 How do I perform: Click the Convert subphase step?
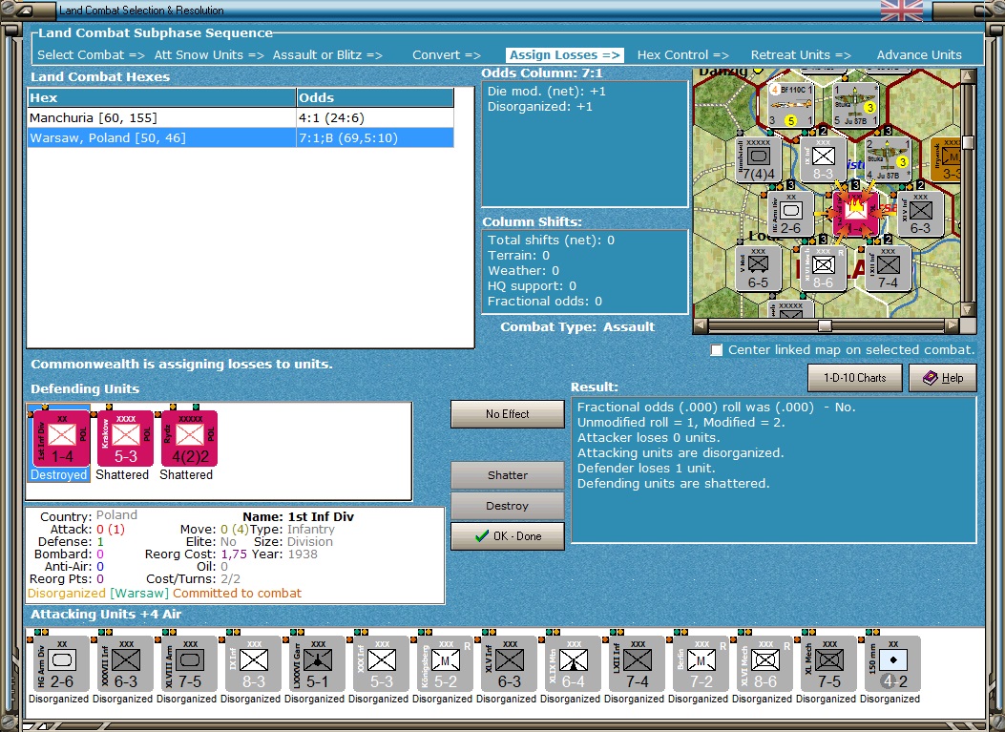click(x=447, y=55)
